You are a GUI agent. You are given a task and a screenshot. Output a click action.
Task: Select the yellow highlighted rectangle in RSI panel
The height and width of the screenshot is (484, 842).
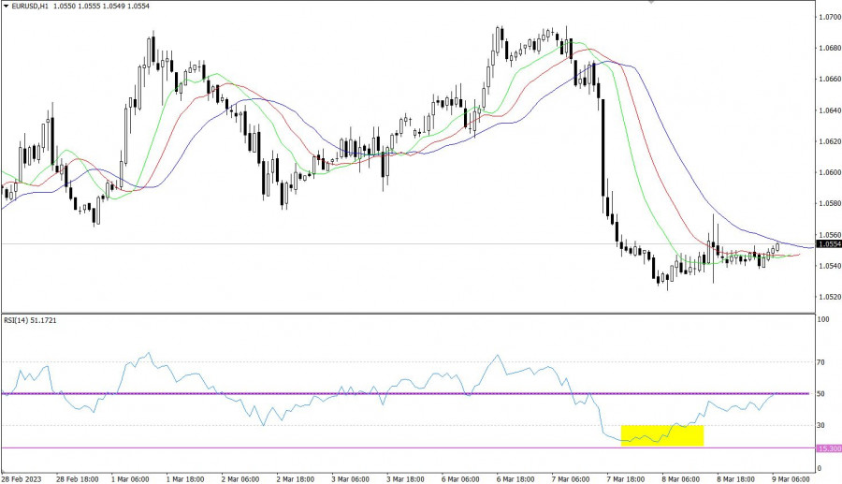pyautogui.click(x=661, y=434)
